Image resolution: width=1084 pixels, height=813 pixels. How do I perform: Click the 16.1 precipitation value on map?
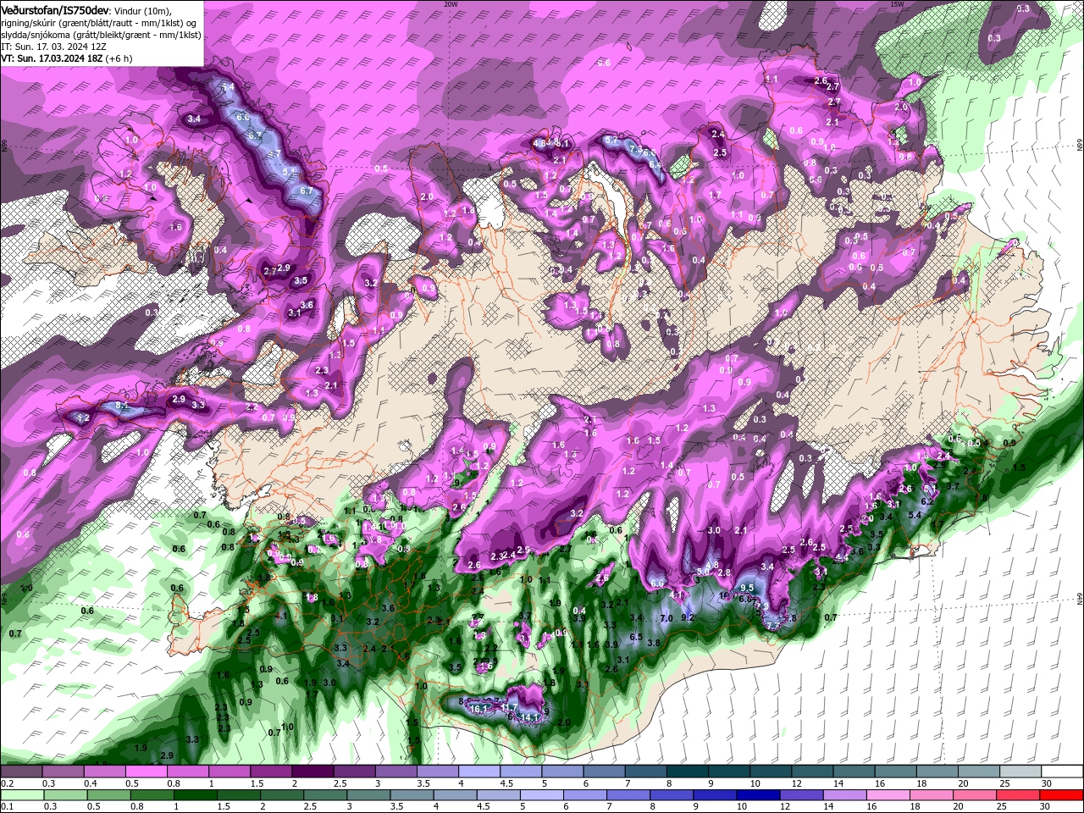[479, 708]
